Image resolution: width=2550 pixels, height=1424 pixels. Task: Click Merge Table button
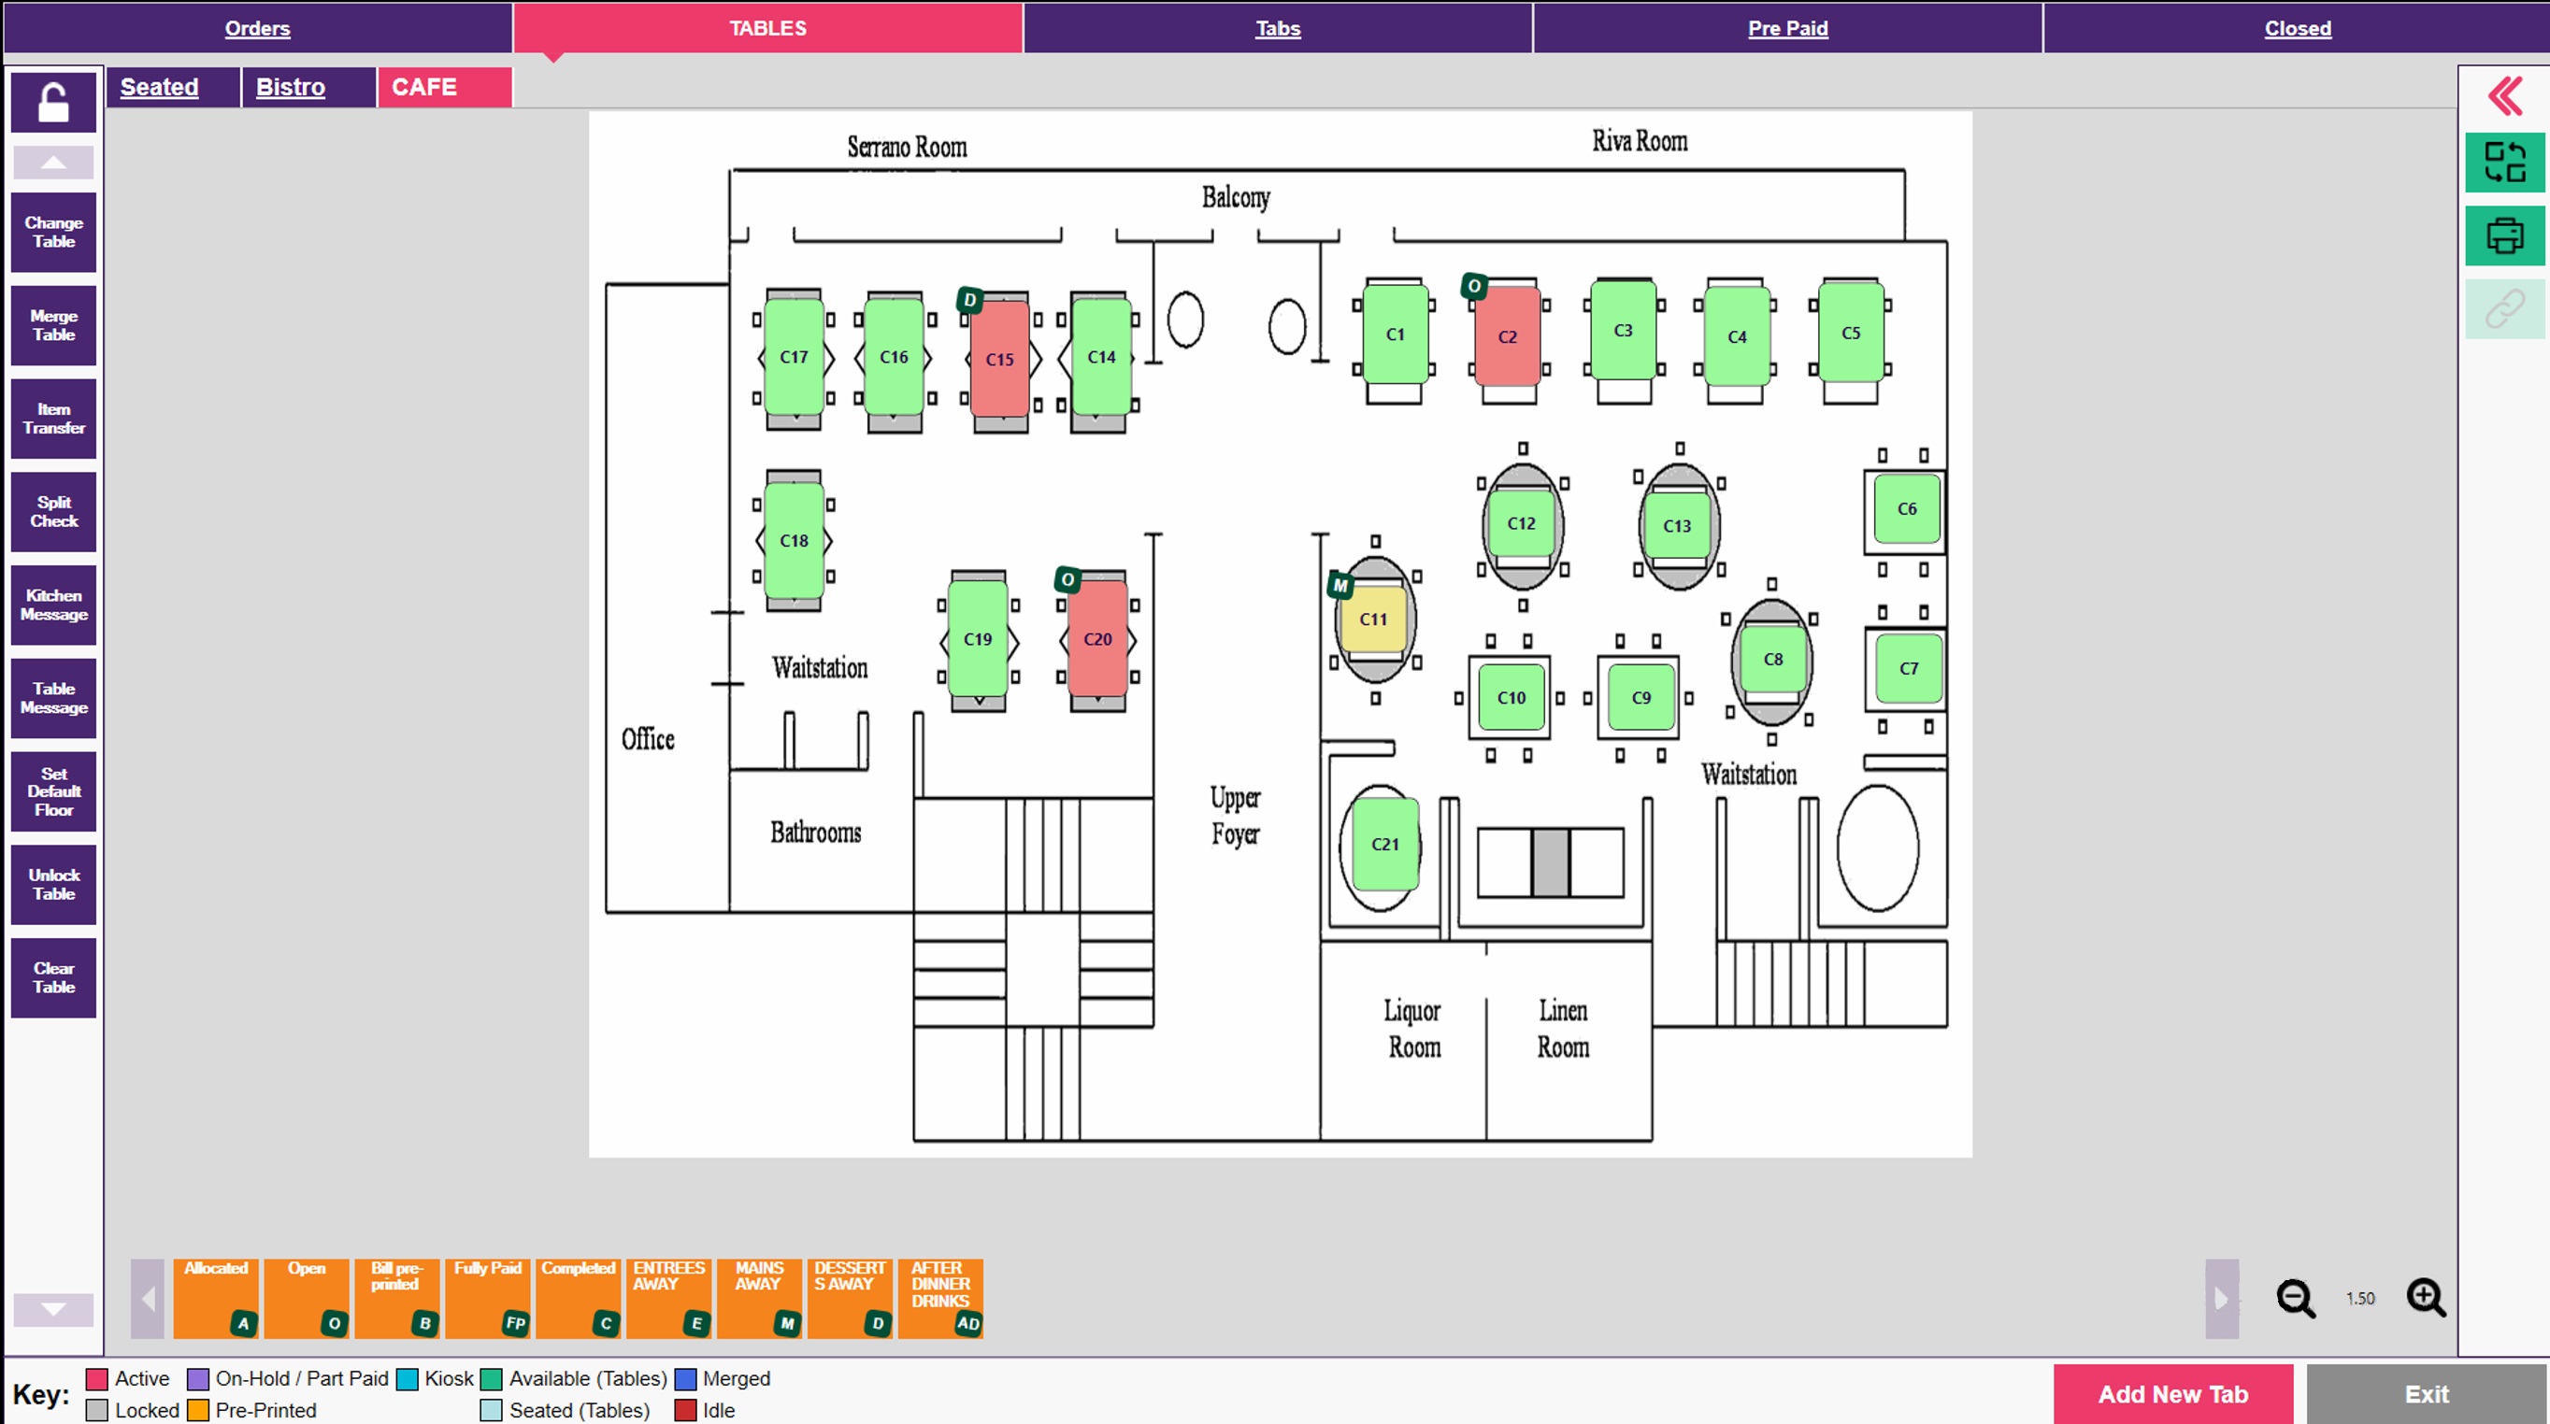tap(53, 324)
